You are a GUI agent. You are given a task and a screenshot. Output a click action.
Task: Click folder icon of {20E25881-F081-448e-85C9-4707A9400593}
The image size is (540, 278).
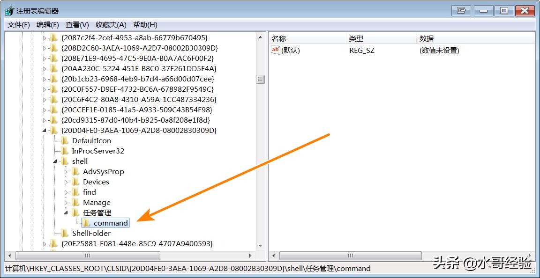53,243
